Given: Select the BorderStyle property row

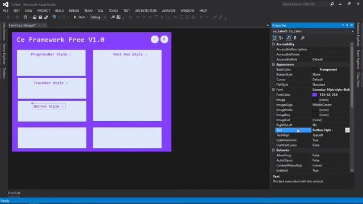Looking at the screenshot, I should coord(313,74).
